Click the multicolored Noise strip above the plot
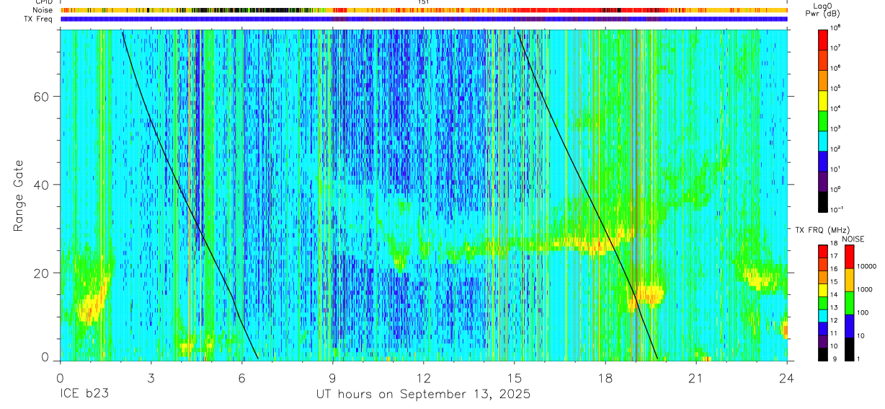Image resolution: width=885 pixels, height=409 pixels. click(424, 10)
